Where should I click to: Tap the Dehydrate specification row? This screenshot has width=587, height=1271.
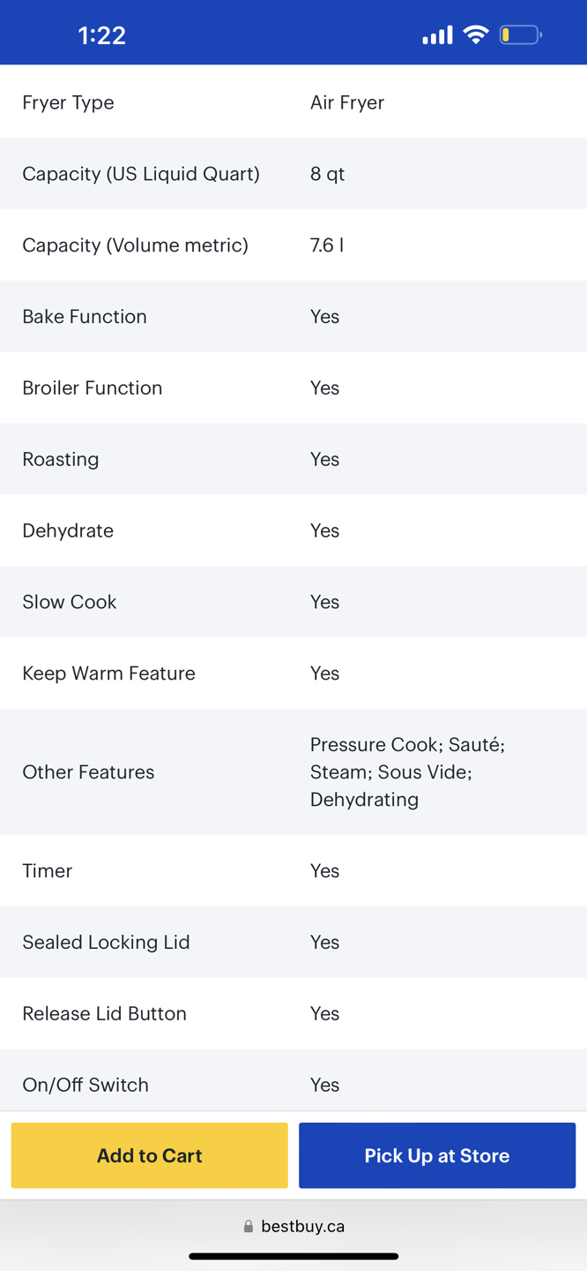293,530
